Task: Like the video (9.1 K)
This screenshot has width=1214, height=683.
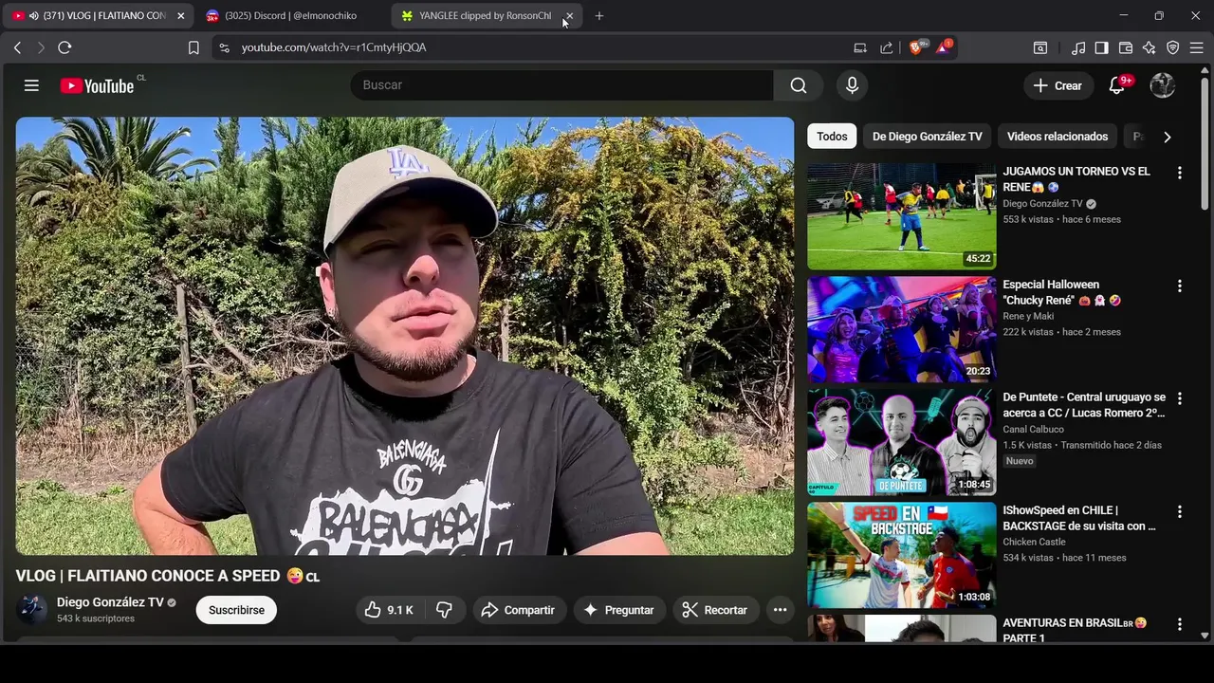Action: (389, 610)
